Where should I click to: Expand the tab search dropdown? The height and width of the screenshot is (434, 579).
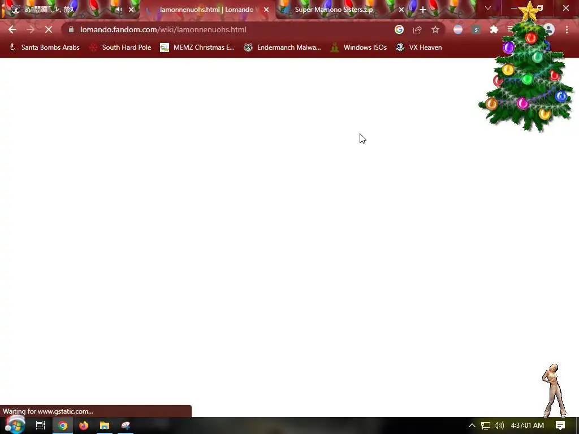[x=488, y=8]
